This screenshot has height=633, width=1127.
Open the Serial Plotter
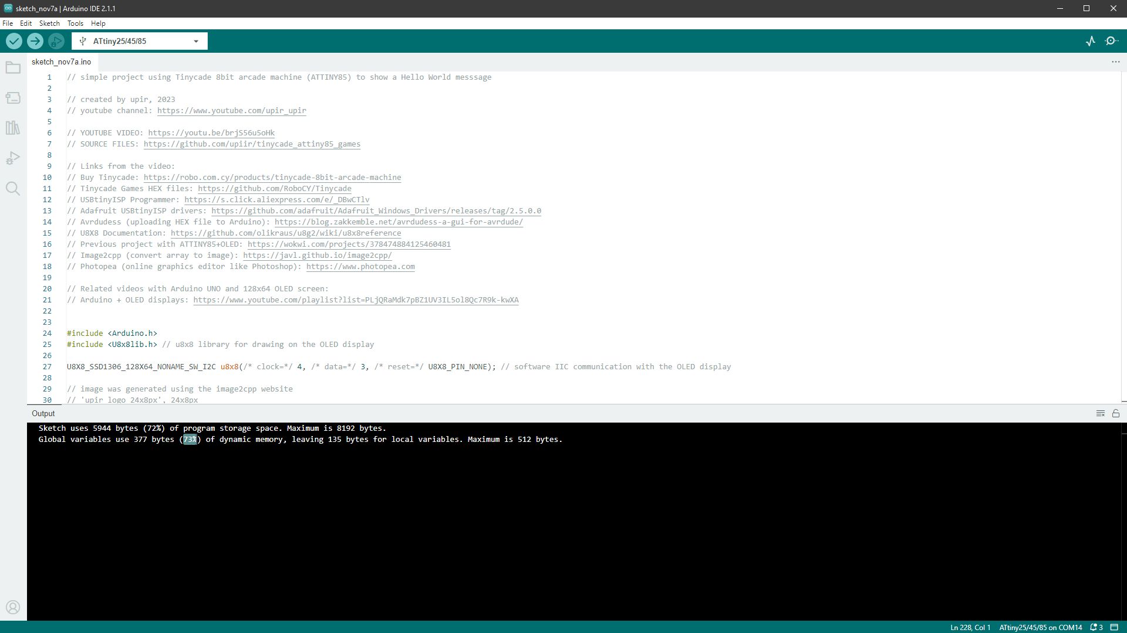(x=1091, y=41)
